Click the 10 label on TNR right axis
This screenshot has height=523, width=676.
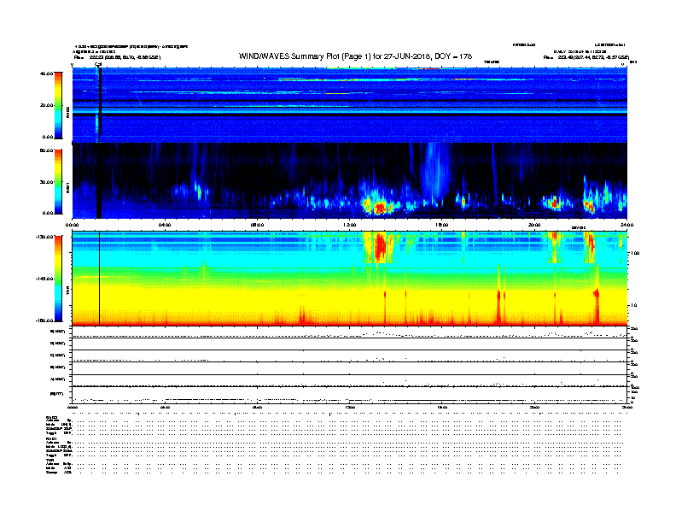click(634, 306)
